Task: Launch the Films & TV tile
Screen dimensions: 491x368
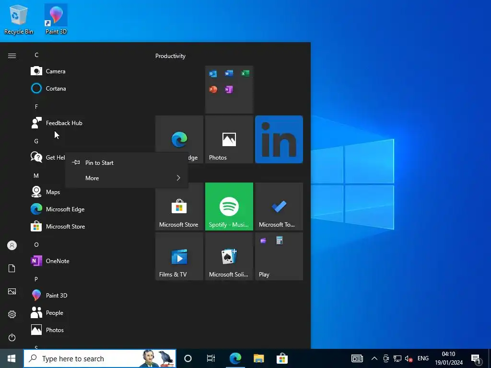Action: point(179,256)
